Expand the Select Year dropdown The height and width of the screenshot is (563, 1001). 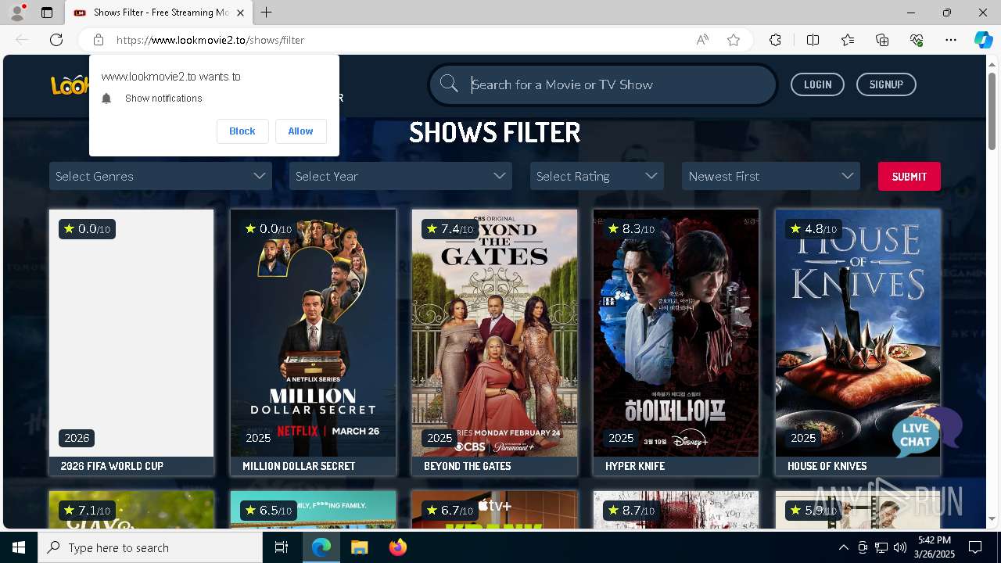[400, 176]
